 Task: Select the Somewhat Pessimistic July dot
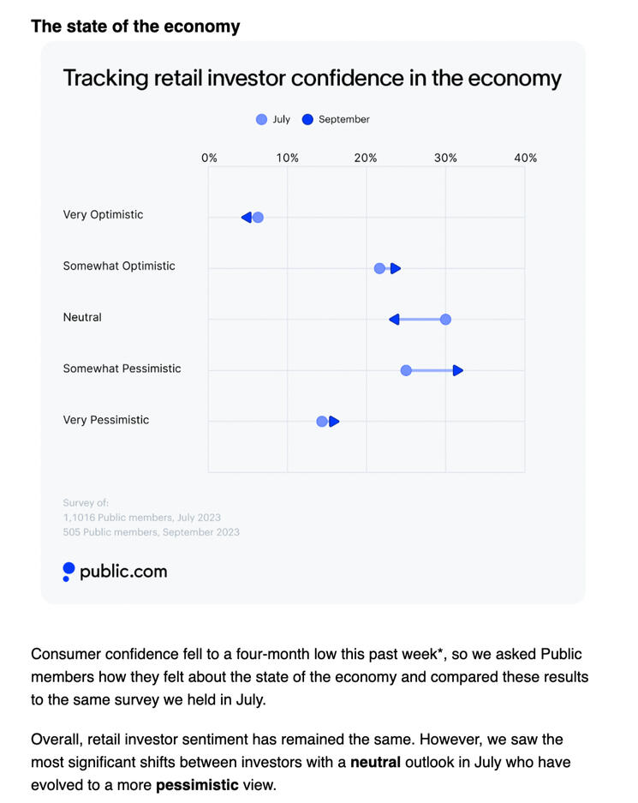(x=406, y=370)
